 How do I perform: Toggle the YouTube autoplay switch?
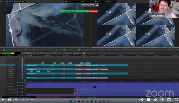[x=141, y=100]
